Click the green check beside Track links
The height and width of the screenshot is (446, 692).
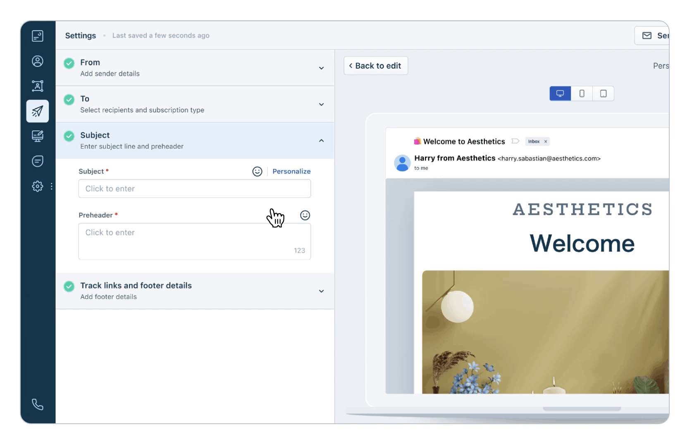tap(69, 286)
